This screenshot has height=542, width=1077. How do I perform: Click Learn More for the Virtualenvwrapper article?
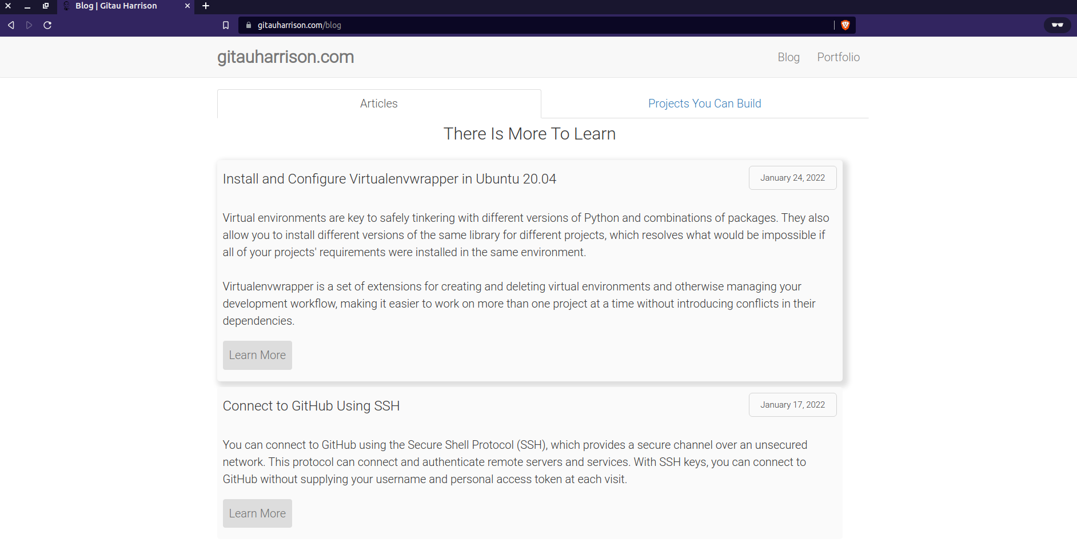(x=257, y=355)
